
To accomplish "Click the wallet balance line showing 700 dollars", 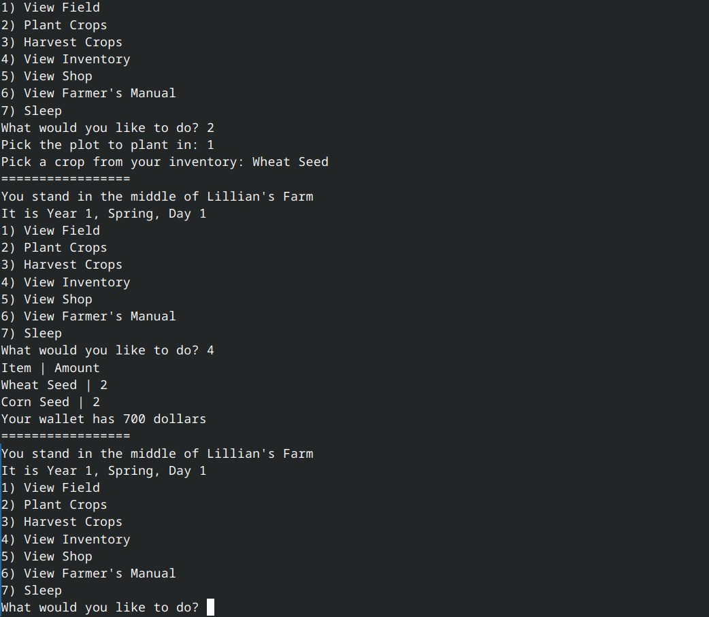I will pos(103,419).
